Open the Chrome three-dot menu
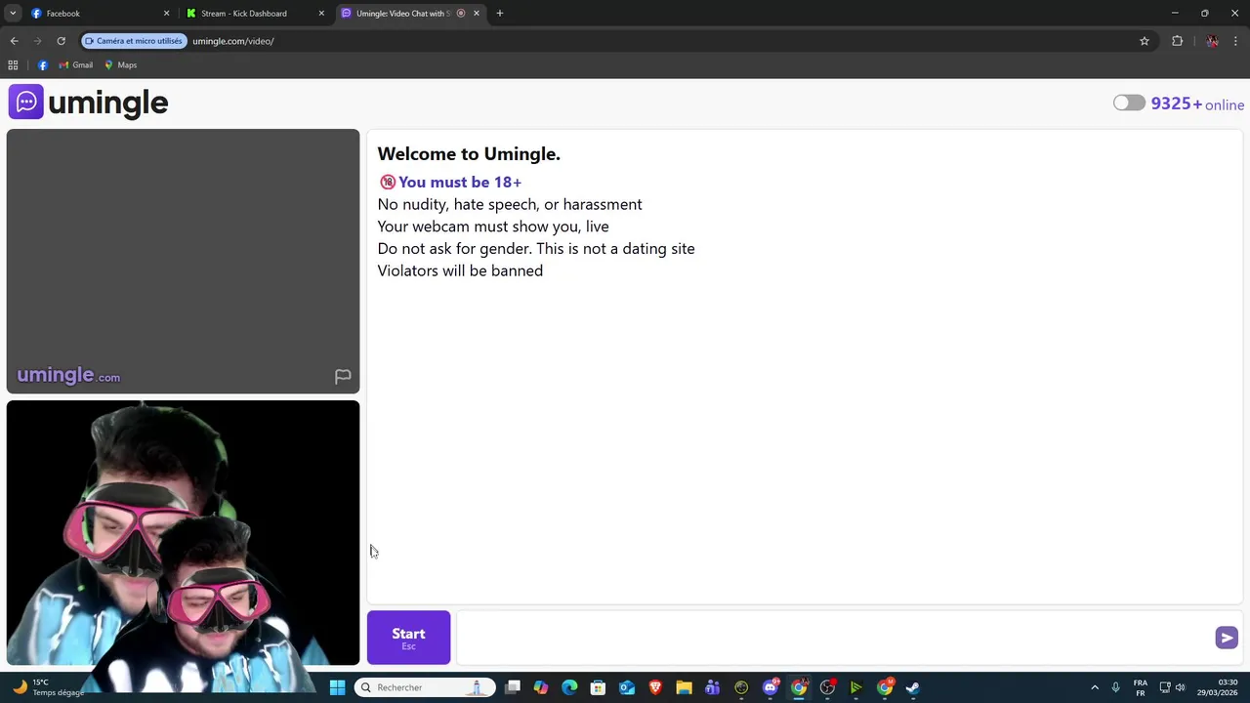The image size is (1250, 703). (1236, 41)
